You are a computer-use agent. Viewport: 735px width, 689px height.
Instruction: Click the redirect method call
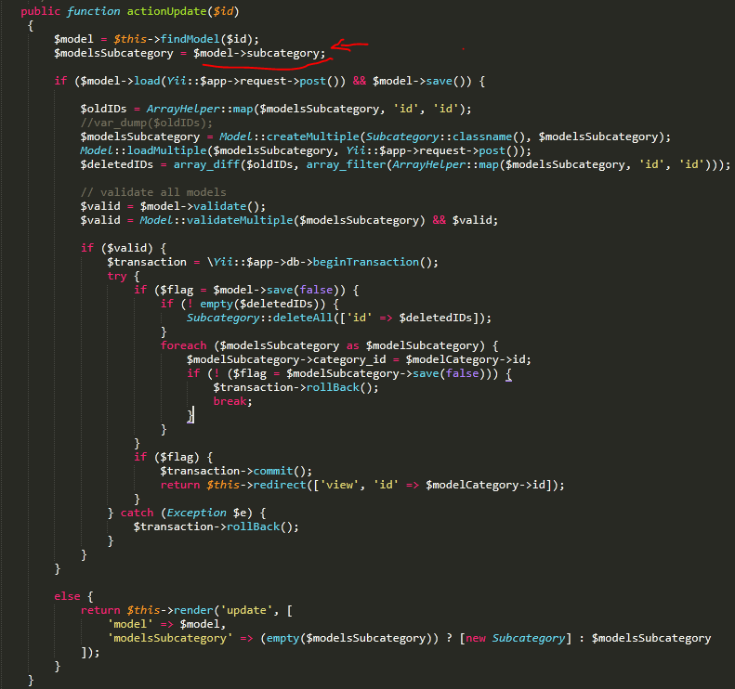[280, 485]
